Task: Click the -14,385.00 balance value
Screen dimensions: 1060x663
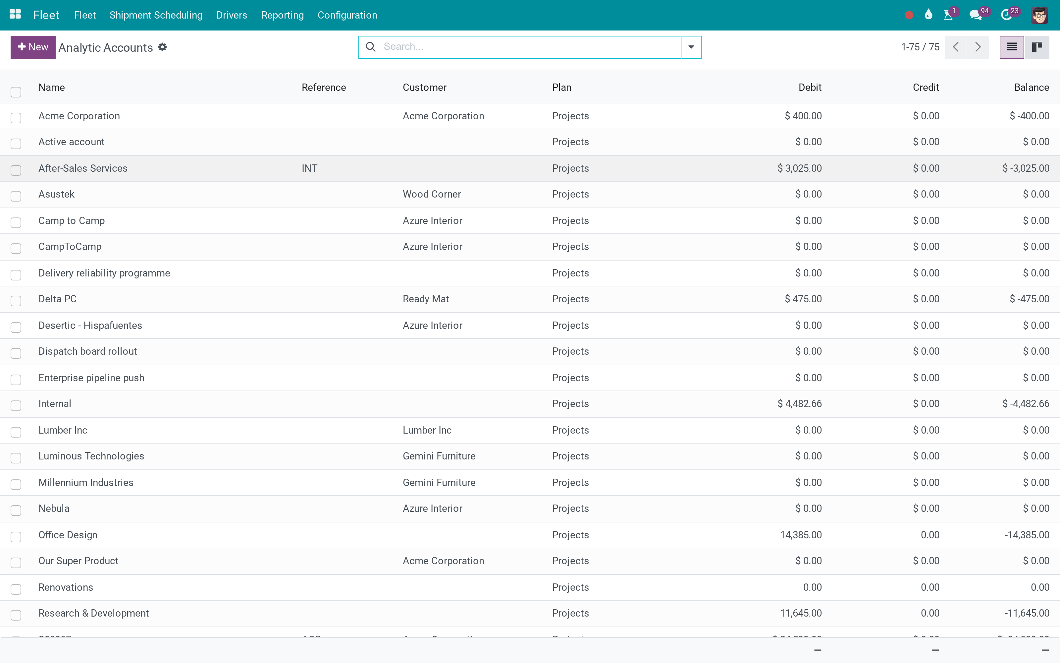Action: tap(1027, 534)
